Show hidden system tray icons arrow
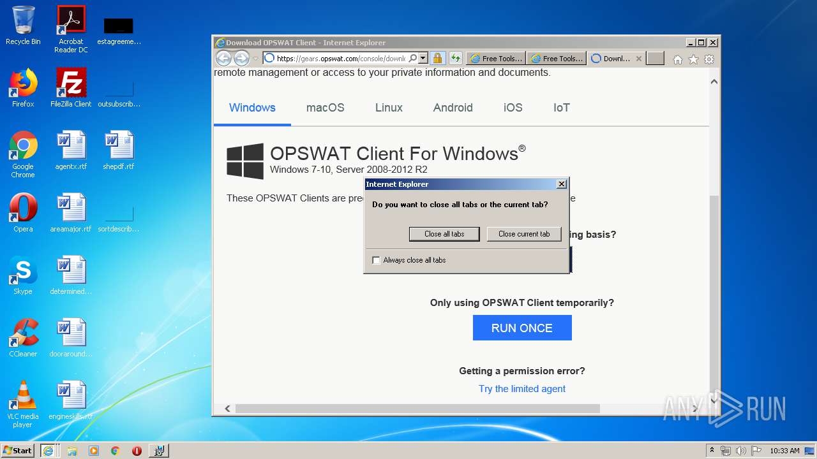Image resolution: width=817 pixels, height=459 pixels. (x=712, y=450)
